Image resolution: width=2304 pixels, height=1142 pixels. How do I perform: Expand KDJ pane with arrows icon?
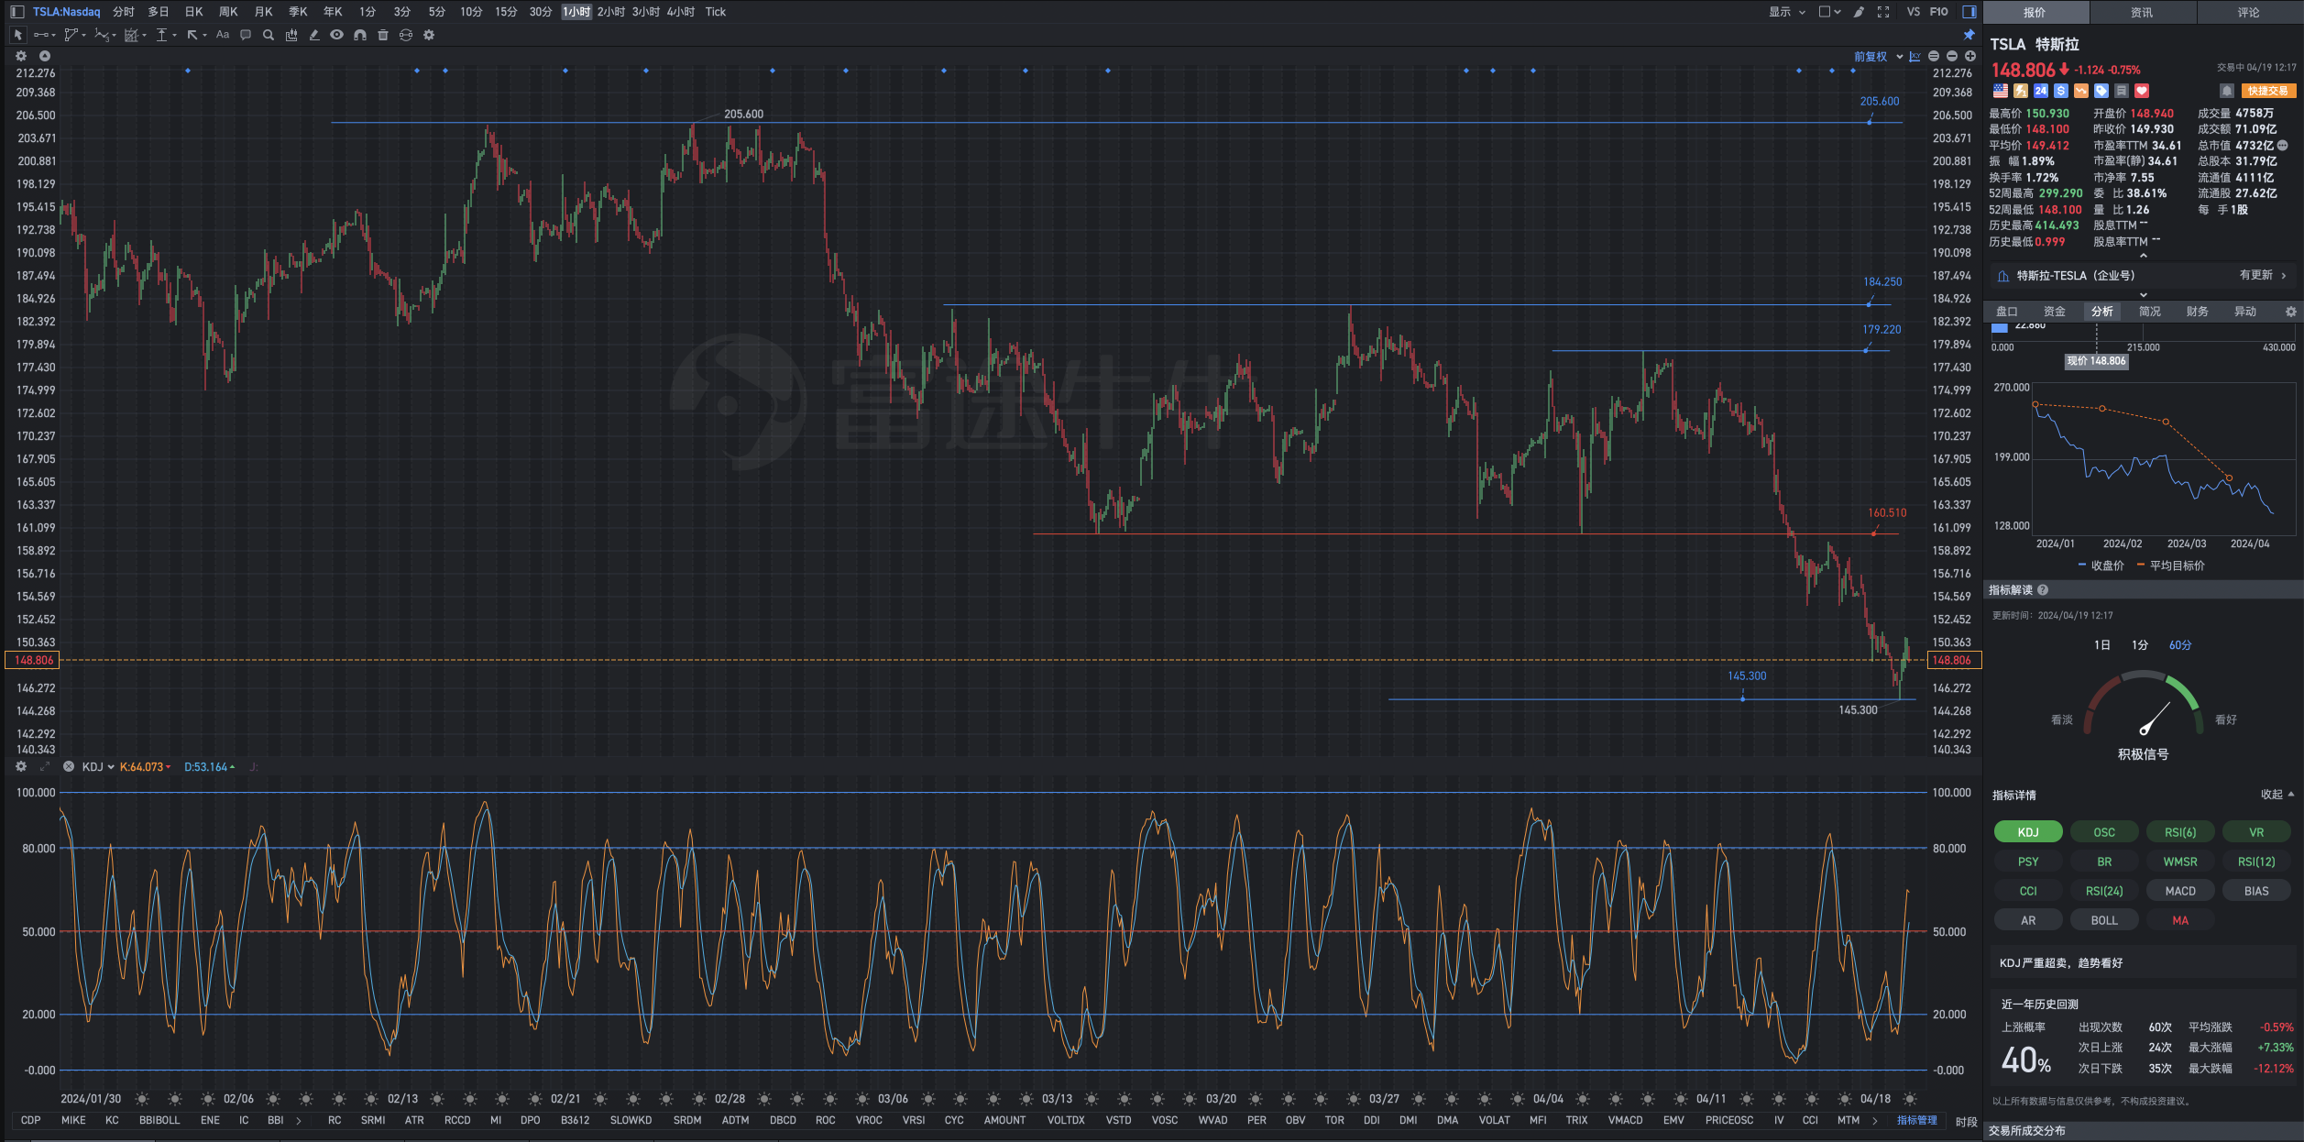tap(44, 767)
